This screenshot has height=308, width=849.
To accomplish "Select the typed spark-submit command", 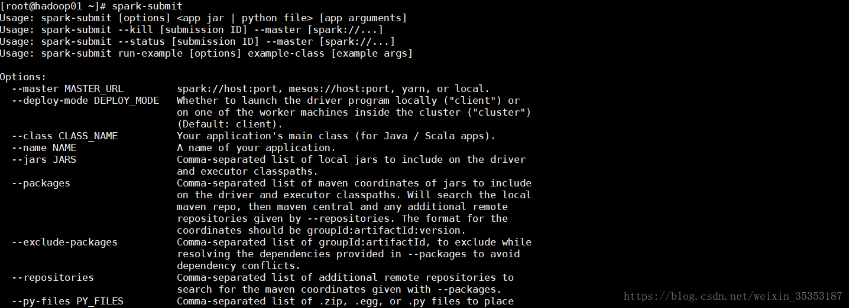I will coord(147,6).
